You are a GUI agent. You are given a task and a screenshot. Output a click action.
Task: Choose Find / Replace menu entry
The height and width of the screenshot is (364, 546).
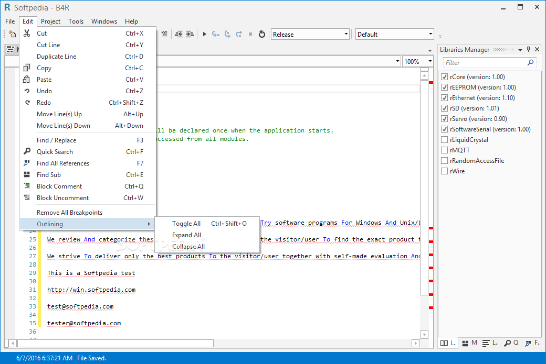(x=88, y=140)
